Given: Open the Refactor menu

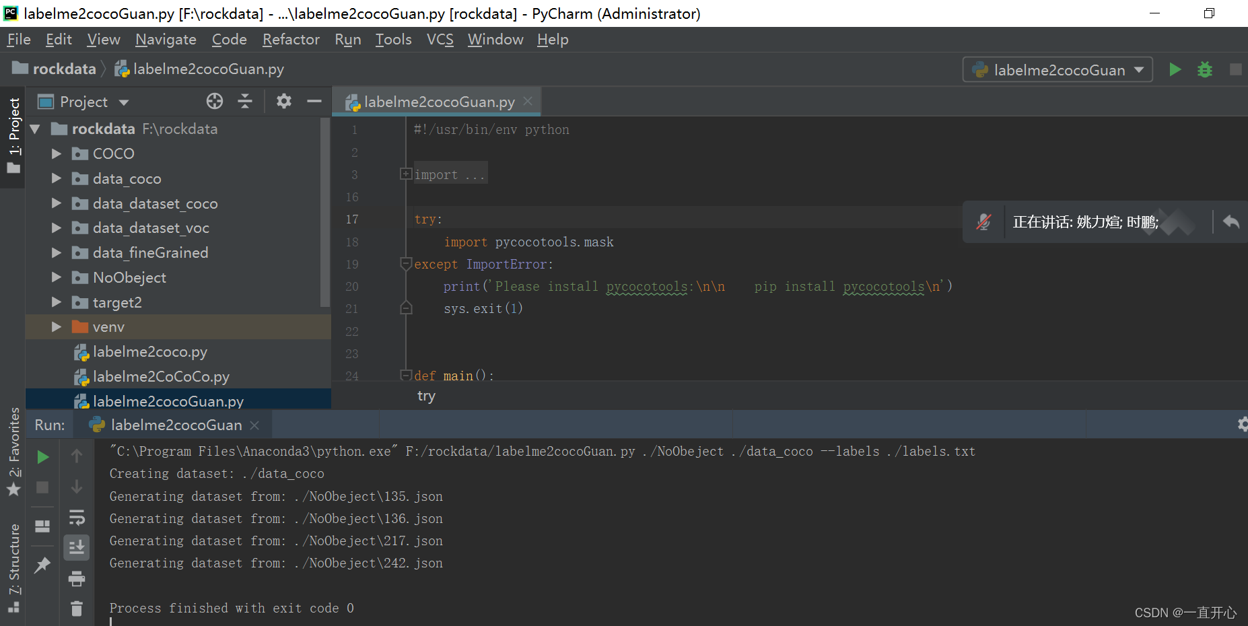Looking at the screenshot, I should 290,39.
